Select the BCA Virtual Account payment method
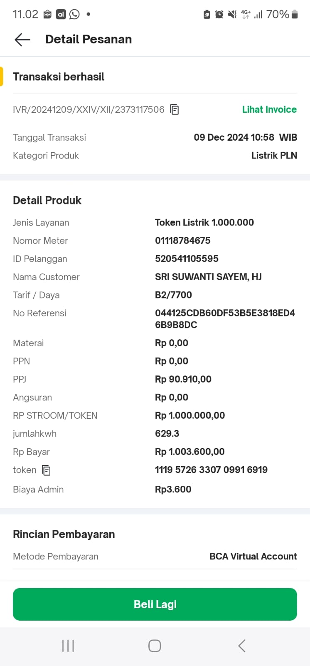Screen dimensions: 310x666 pyautogui.click(x=253, y=557)
